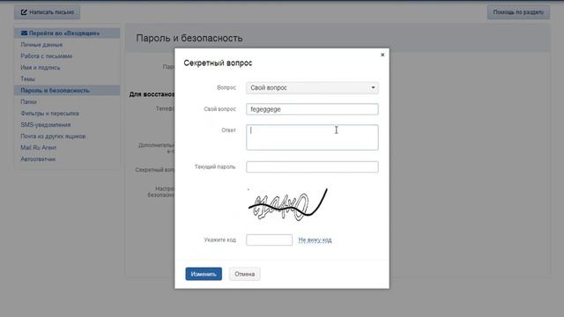
Task: Open Темы settings
Action: [27, 79]
